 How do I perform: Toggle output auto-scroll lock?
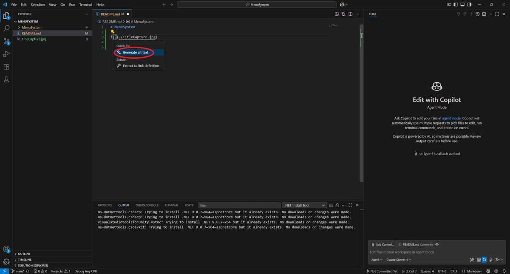(x=337, y=205)
